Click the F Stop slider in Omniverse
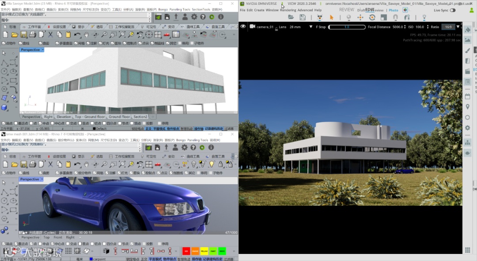The height and width of the screenshot is (261, 477). pos(347,27)
